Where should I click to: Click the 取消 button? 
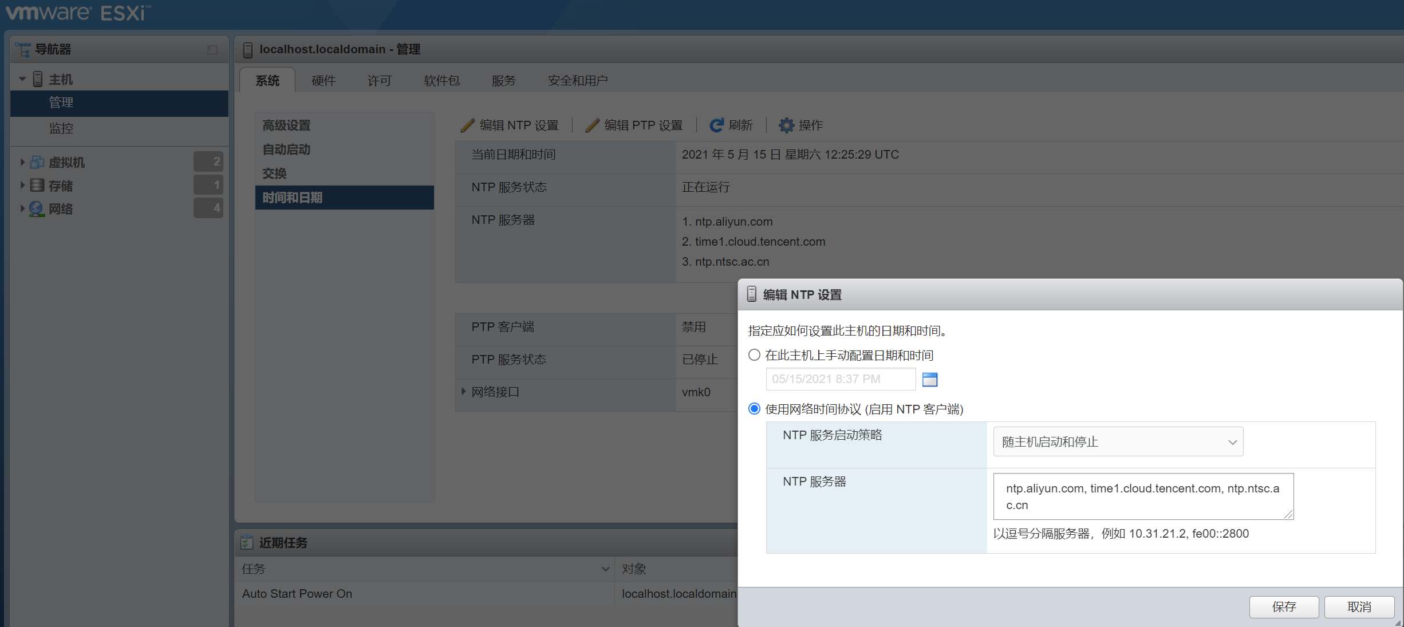(1359, 607)
